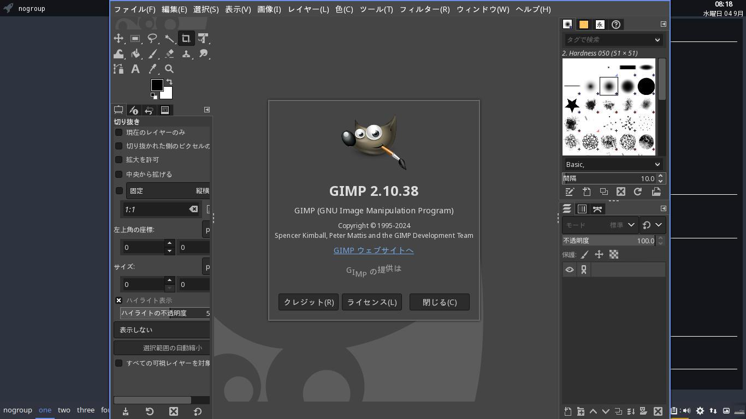This screenshot has height=419, width=746.
Task: Select the Paths tool
Action: click(x=119, y=69)
